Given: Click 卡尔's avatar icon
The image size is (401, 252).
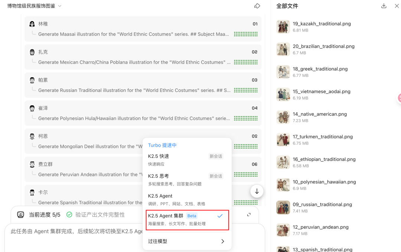Looking at the screenshot, I should click(x=32, y=192).
